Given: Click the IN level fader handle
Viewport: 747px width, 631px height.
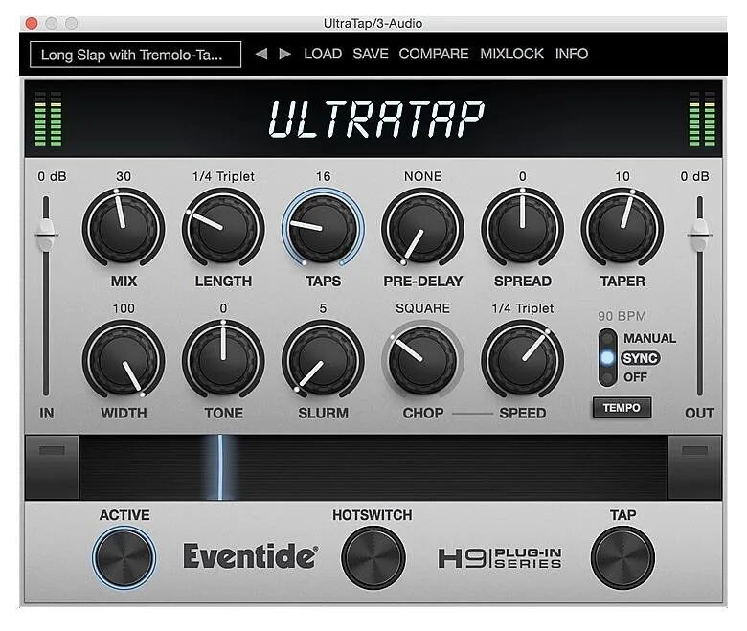Looking at the screenshot, I should point(46,235).
